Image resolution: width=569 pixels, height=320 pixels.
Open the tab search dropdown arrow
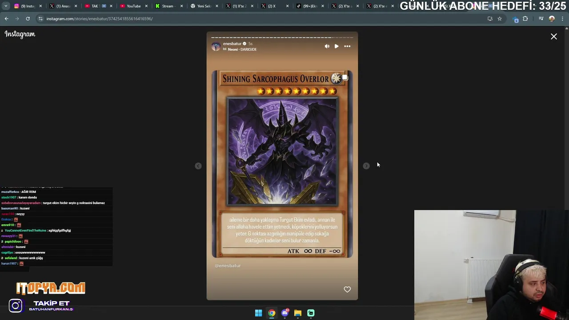[6, 6]
